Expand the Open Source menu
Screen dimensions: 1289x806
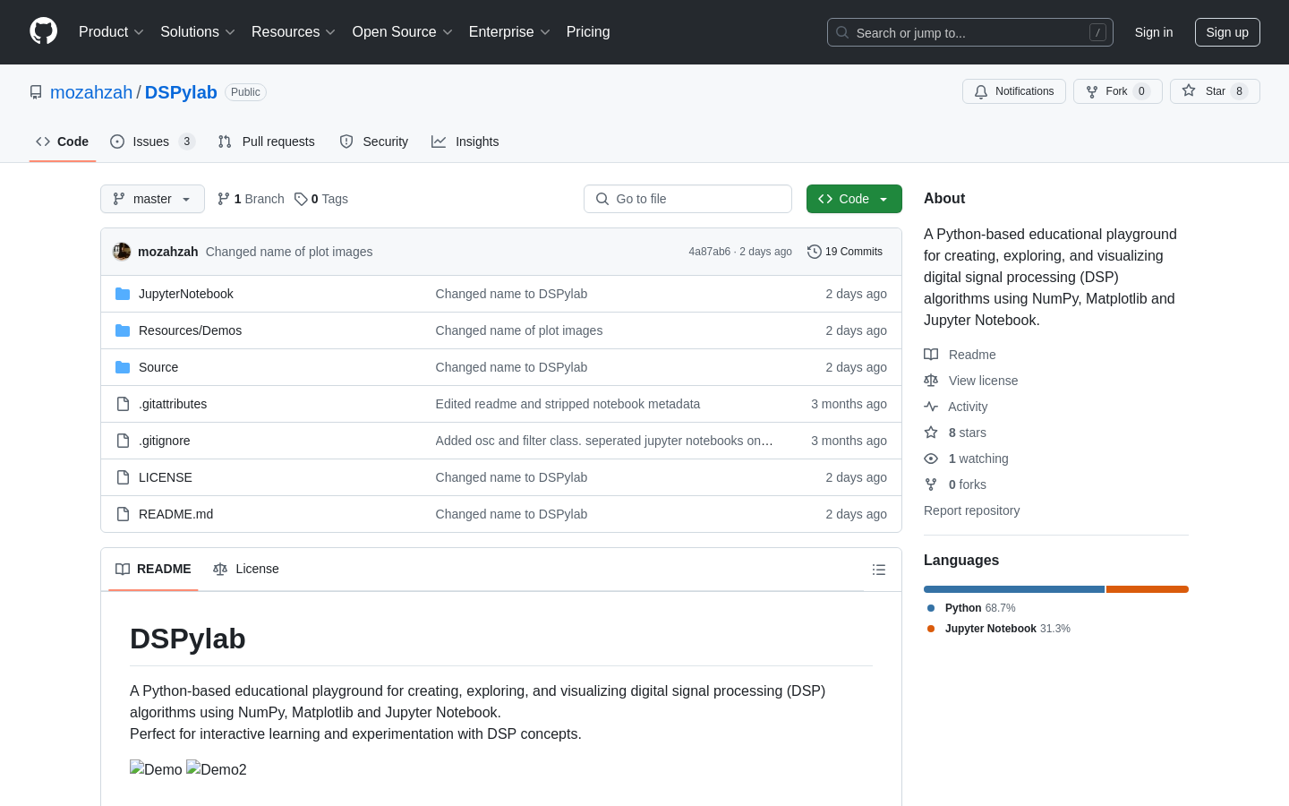403,32
